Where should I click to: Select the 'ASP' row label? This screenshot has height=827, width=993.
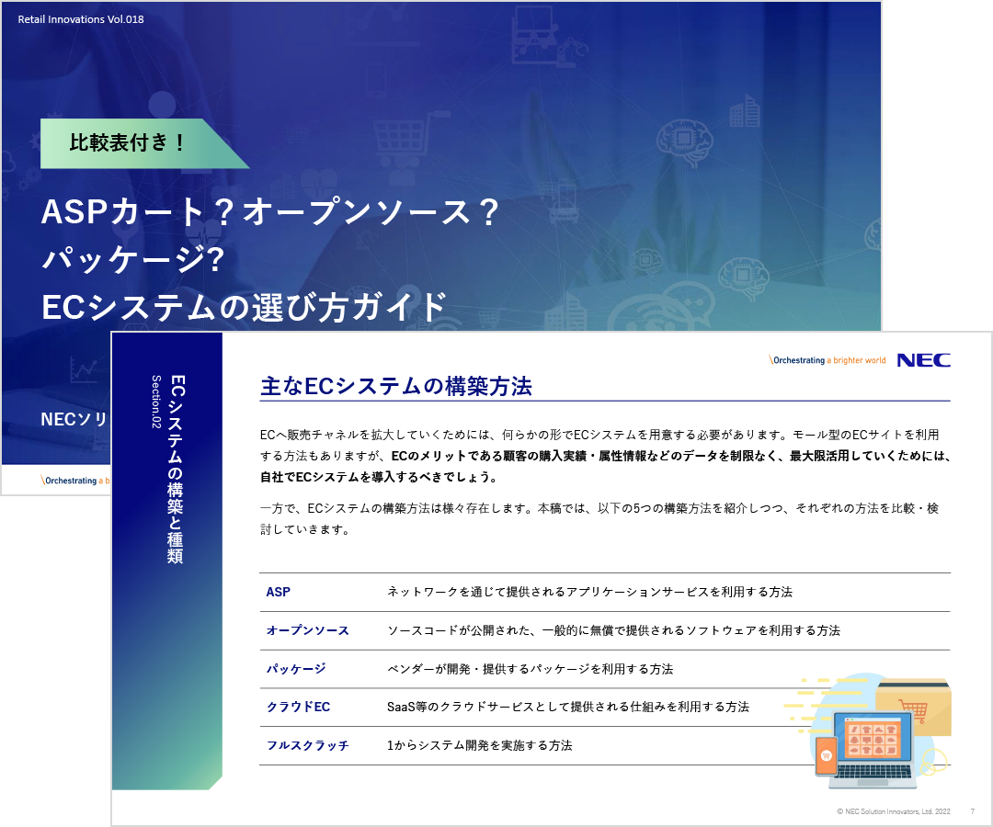(x=278, y=593)
